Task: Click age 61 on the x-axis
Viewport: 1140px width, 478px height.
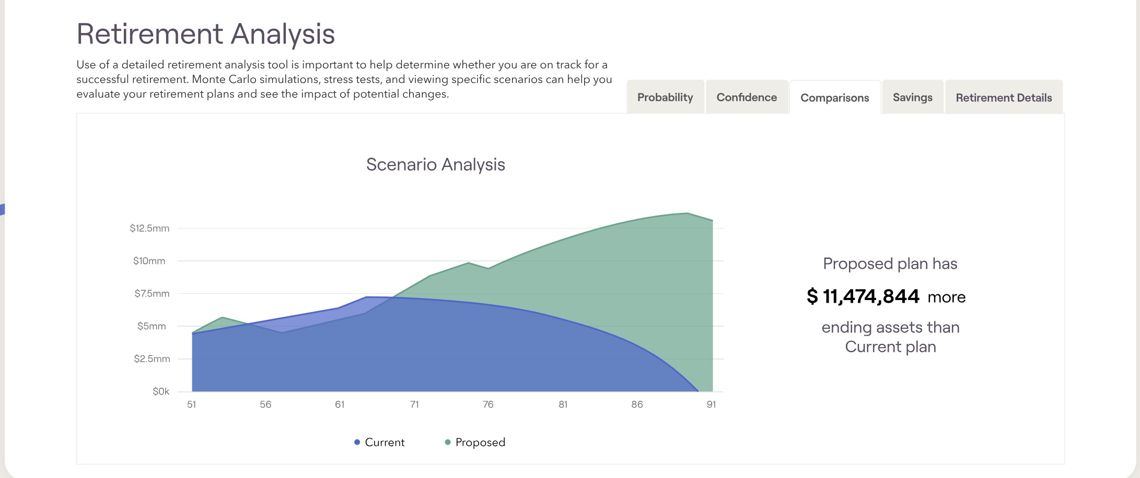Action: tap(340, 404)
